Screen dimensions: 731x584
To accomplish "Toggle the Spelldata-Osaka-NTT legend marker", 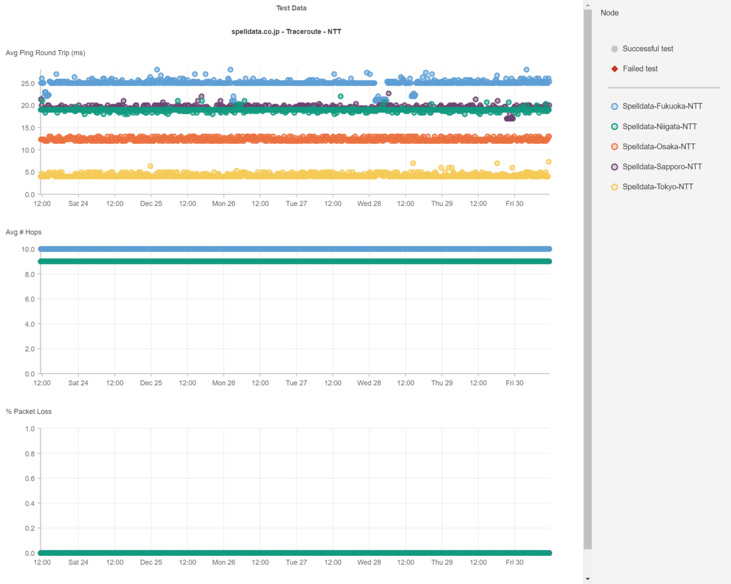I will pyautogui.click(x=615, y=147).
